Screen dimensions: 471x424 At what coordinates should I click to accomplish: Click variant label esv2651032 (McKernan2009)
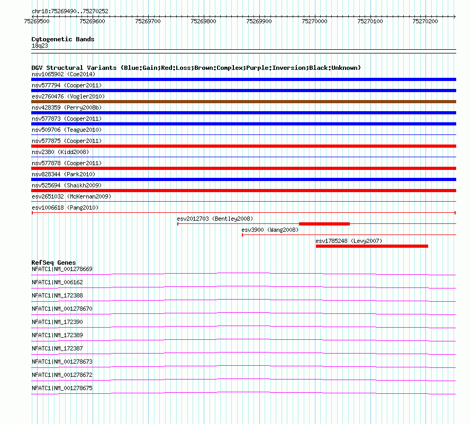pyautogui.click(x=71, y=196)
